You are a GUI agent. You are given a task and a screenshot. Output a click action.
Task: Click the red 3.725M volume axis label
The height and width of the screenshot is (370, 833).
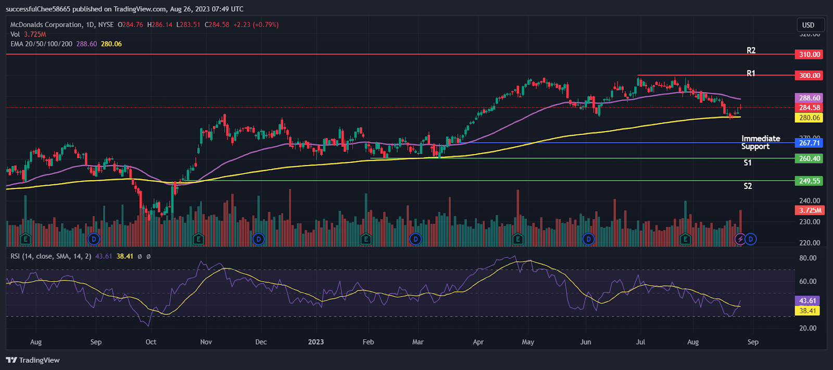(810, 210)
